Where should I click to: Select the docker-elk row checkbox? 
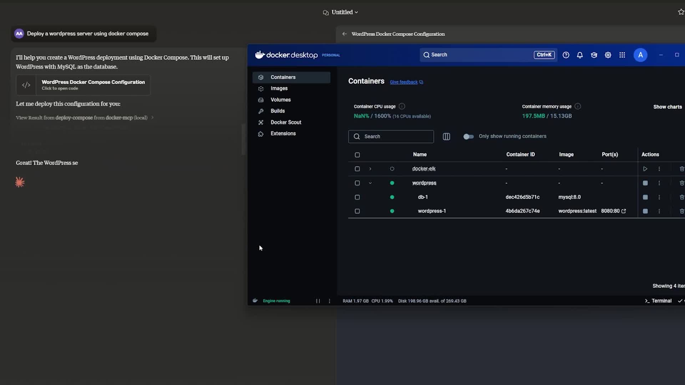pyautogui.click(x=357, y=169)
